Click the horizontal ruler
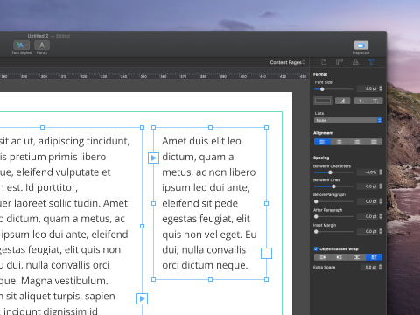Image resolution: width=420 pixels, height=315 pixels. click(154, 76)
